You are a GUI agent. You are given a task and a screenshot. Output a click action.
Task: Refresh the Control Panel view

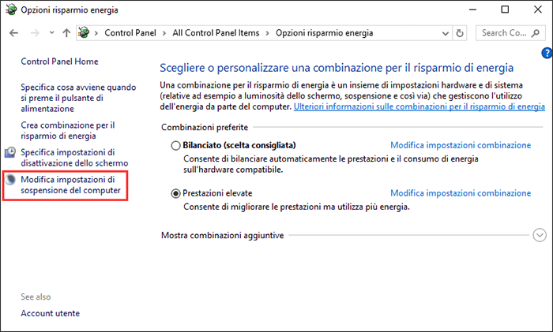pos(460,33)
